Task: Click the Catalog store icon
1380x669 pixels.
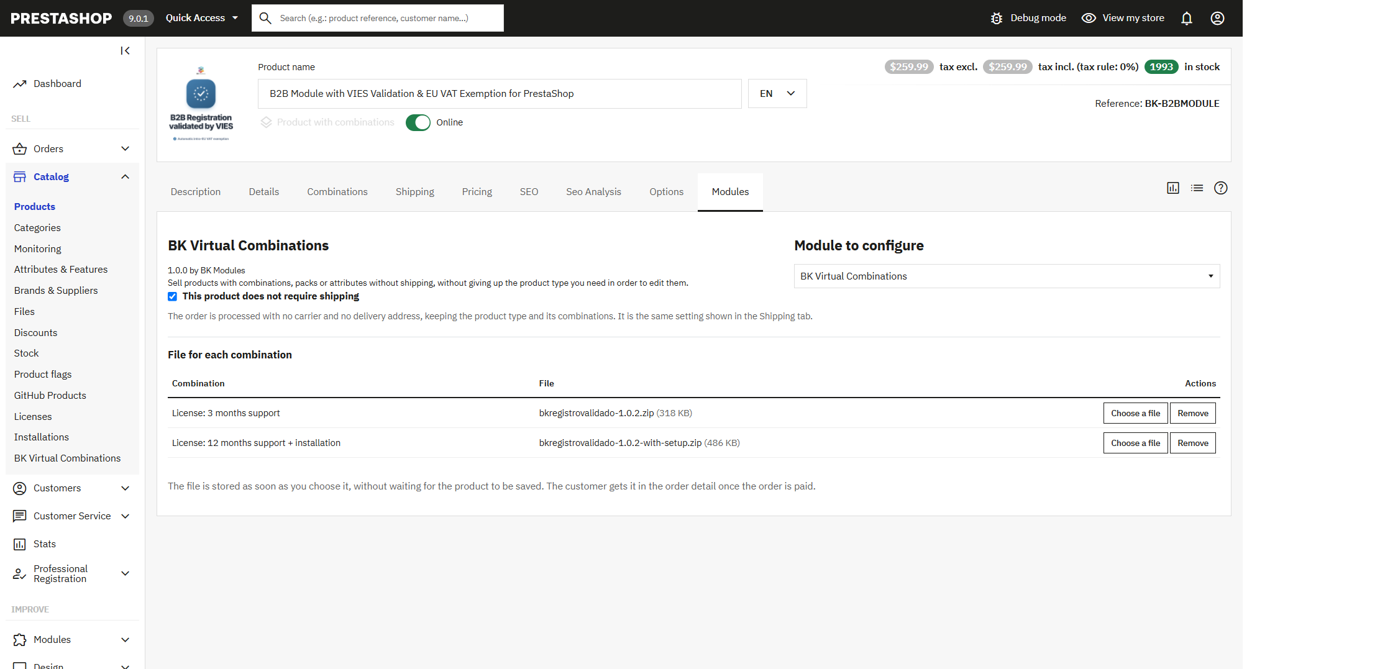Action: click(x=20, y=177)
